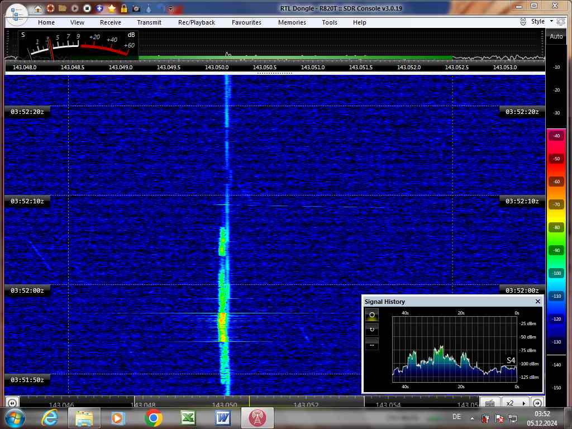
Task: Click the Home quick access icon
Action: tap(38, 8)
